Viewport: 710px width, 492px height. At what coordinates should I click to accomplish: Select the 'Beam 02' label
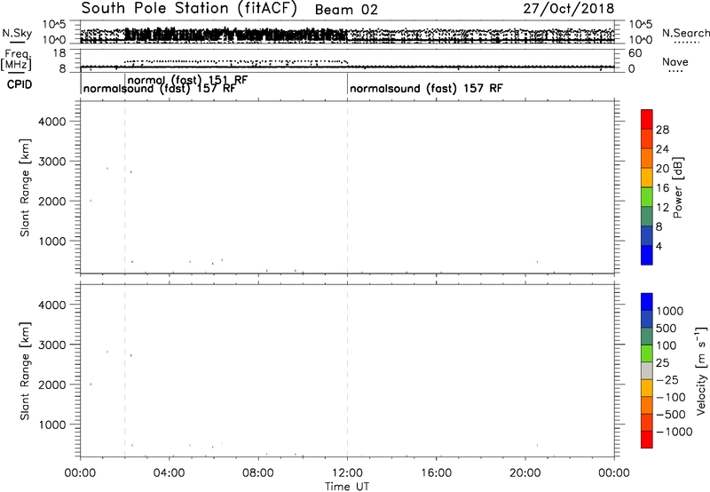(x=346, y=10)
